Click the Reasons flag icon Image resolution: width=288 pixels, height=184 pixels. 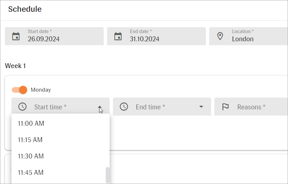(225, 107)
